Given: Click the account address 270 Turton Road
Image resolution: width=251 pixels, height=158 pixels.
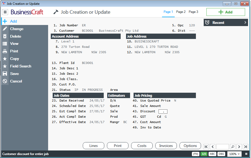Looking at the screenshot, I should (75, 47).
